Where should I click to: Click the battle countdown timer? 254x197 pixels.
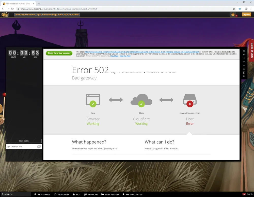[x=24, y=53]
